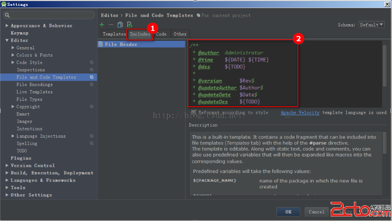Click the ${DATE} ${TIME} template variable line
392x221 pixels.
coord(246,60)
